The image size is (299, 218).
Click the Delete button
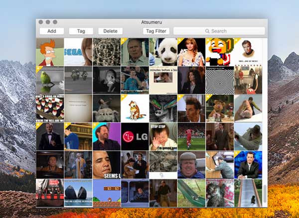point(110,31)
